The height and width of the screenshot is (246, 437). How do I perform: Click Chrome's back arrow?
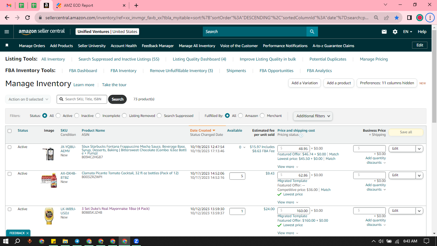click(x=7, y=18)
